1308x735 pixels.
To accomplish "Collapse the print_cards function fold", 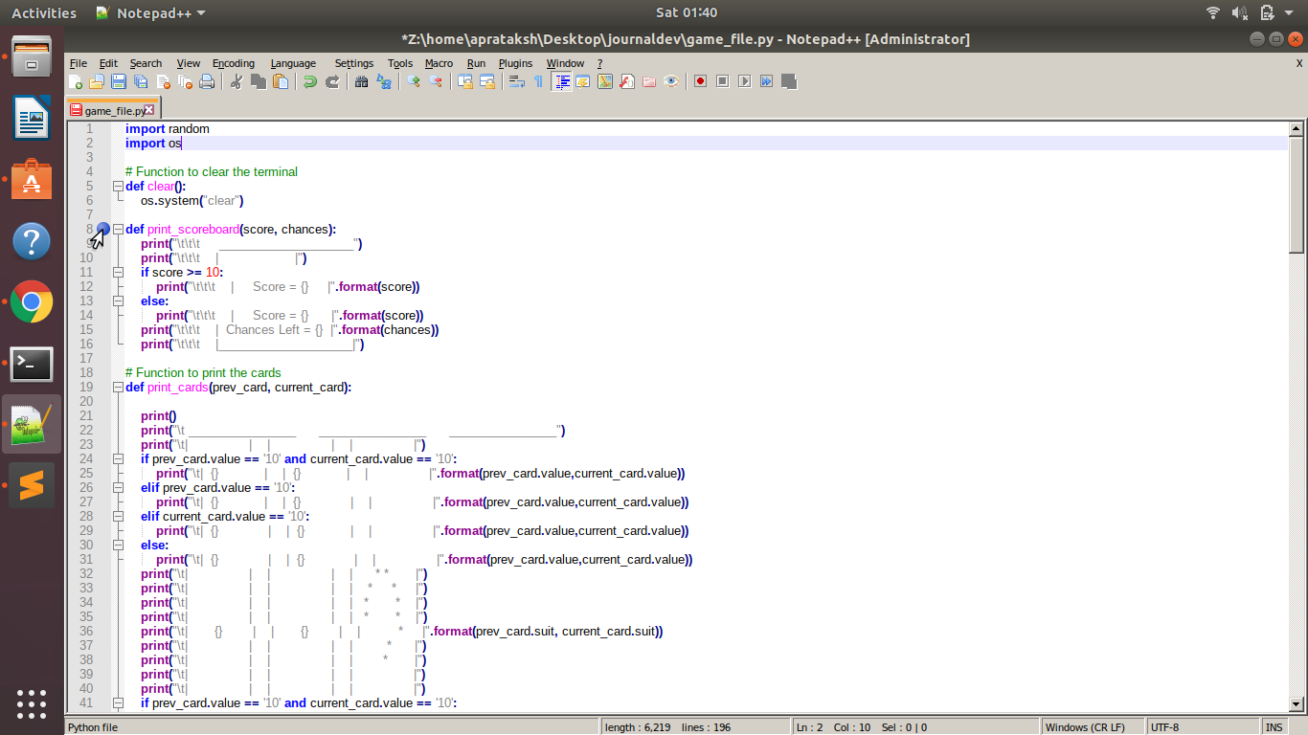I will [x=118, y=387].
